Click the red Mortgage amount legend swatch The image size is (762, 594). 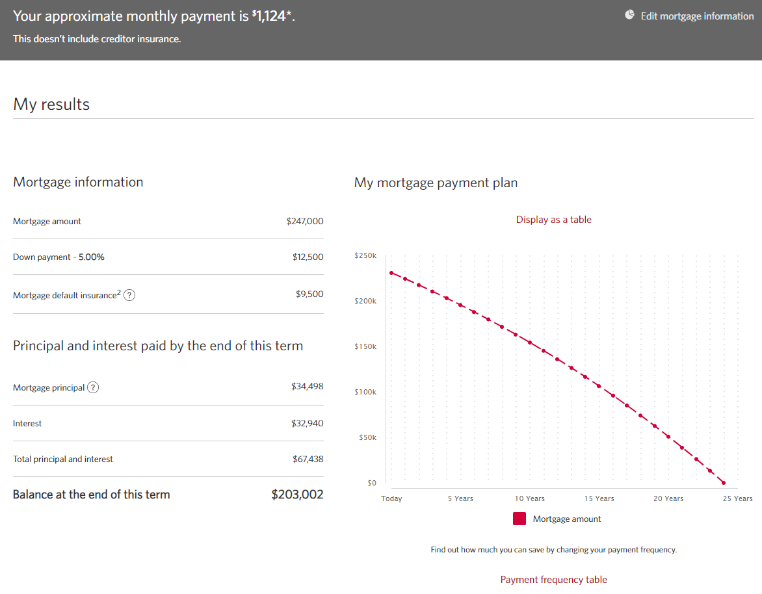(519, 519)
